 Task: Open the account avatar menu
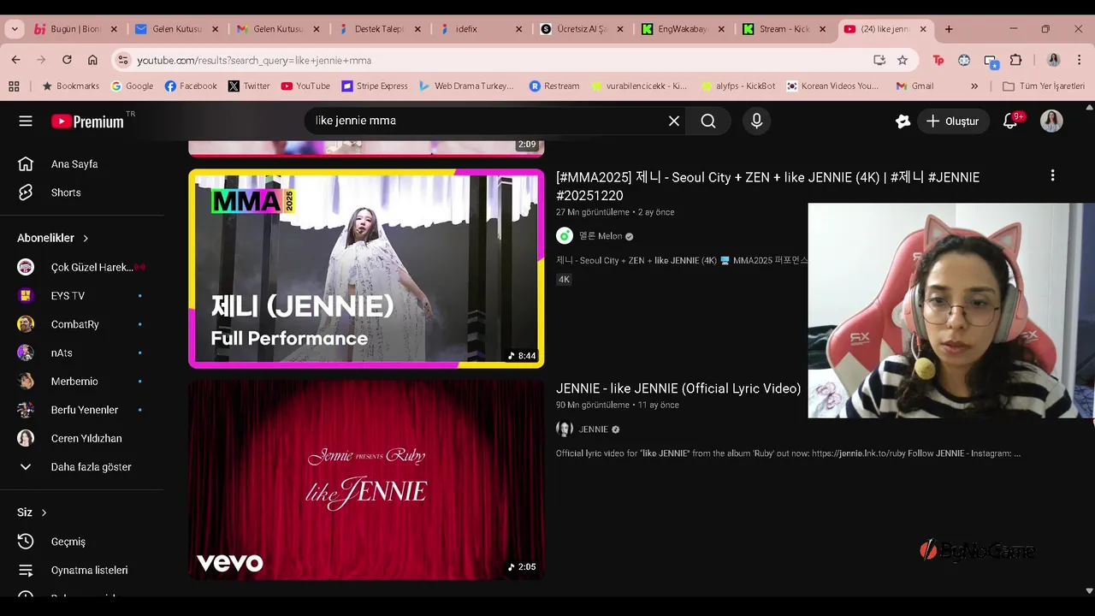click(x=1051, y=121)
